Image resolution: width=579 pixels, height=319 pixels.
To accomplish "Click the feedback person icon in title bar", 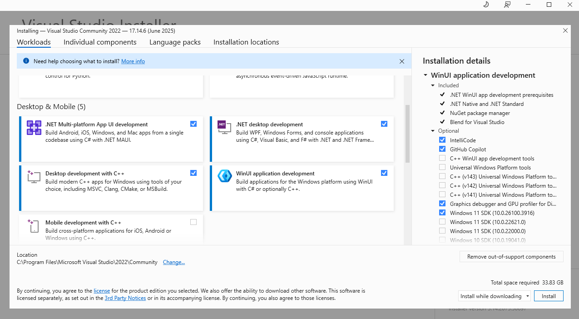I will coord(507,5).
